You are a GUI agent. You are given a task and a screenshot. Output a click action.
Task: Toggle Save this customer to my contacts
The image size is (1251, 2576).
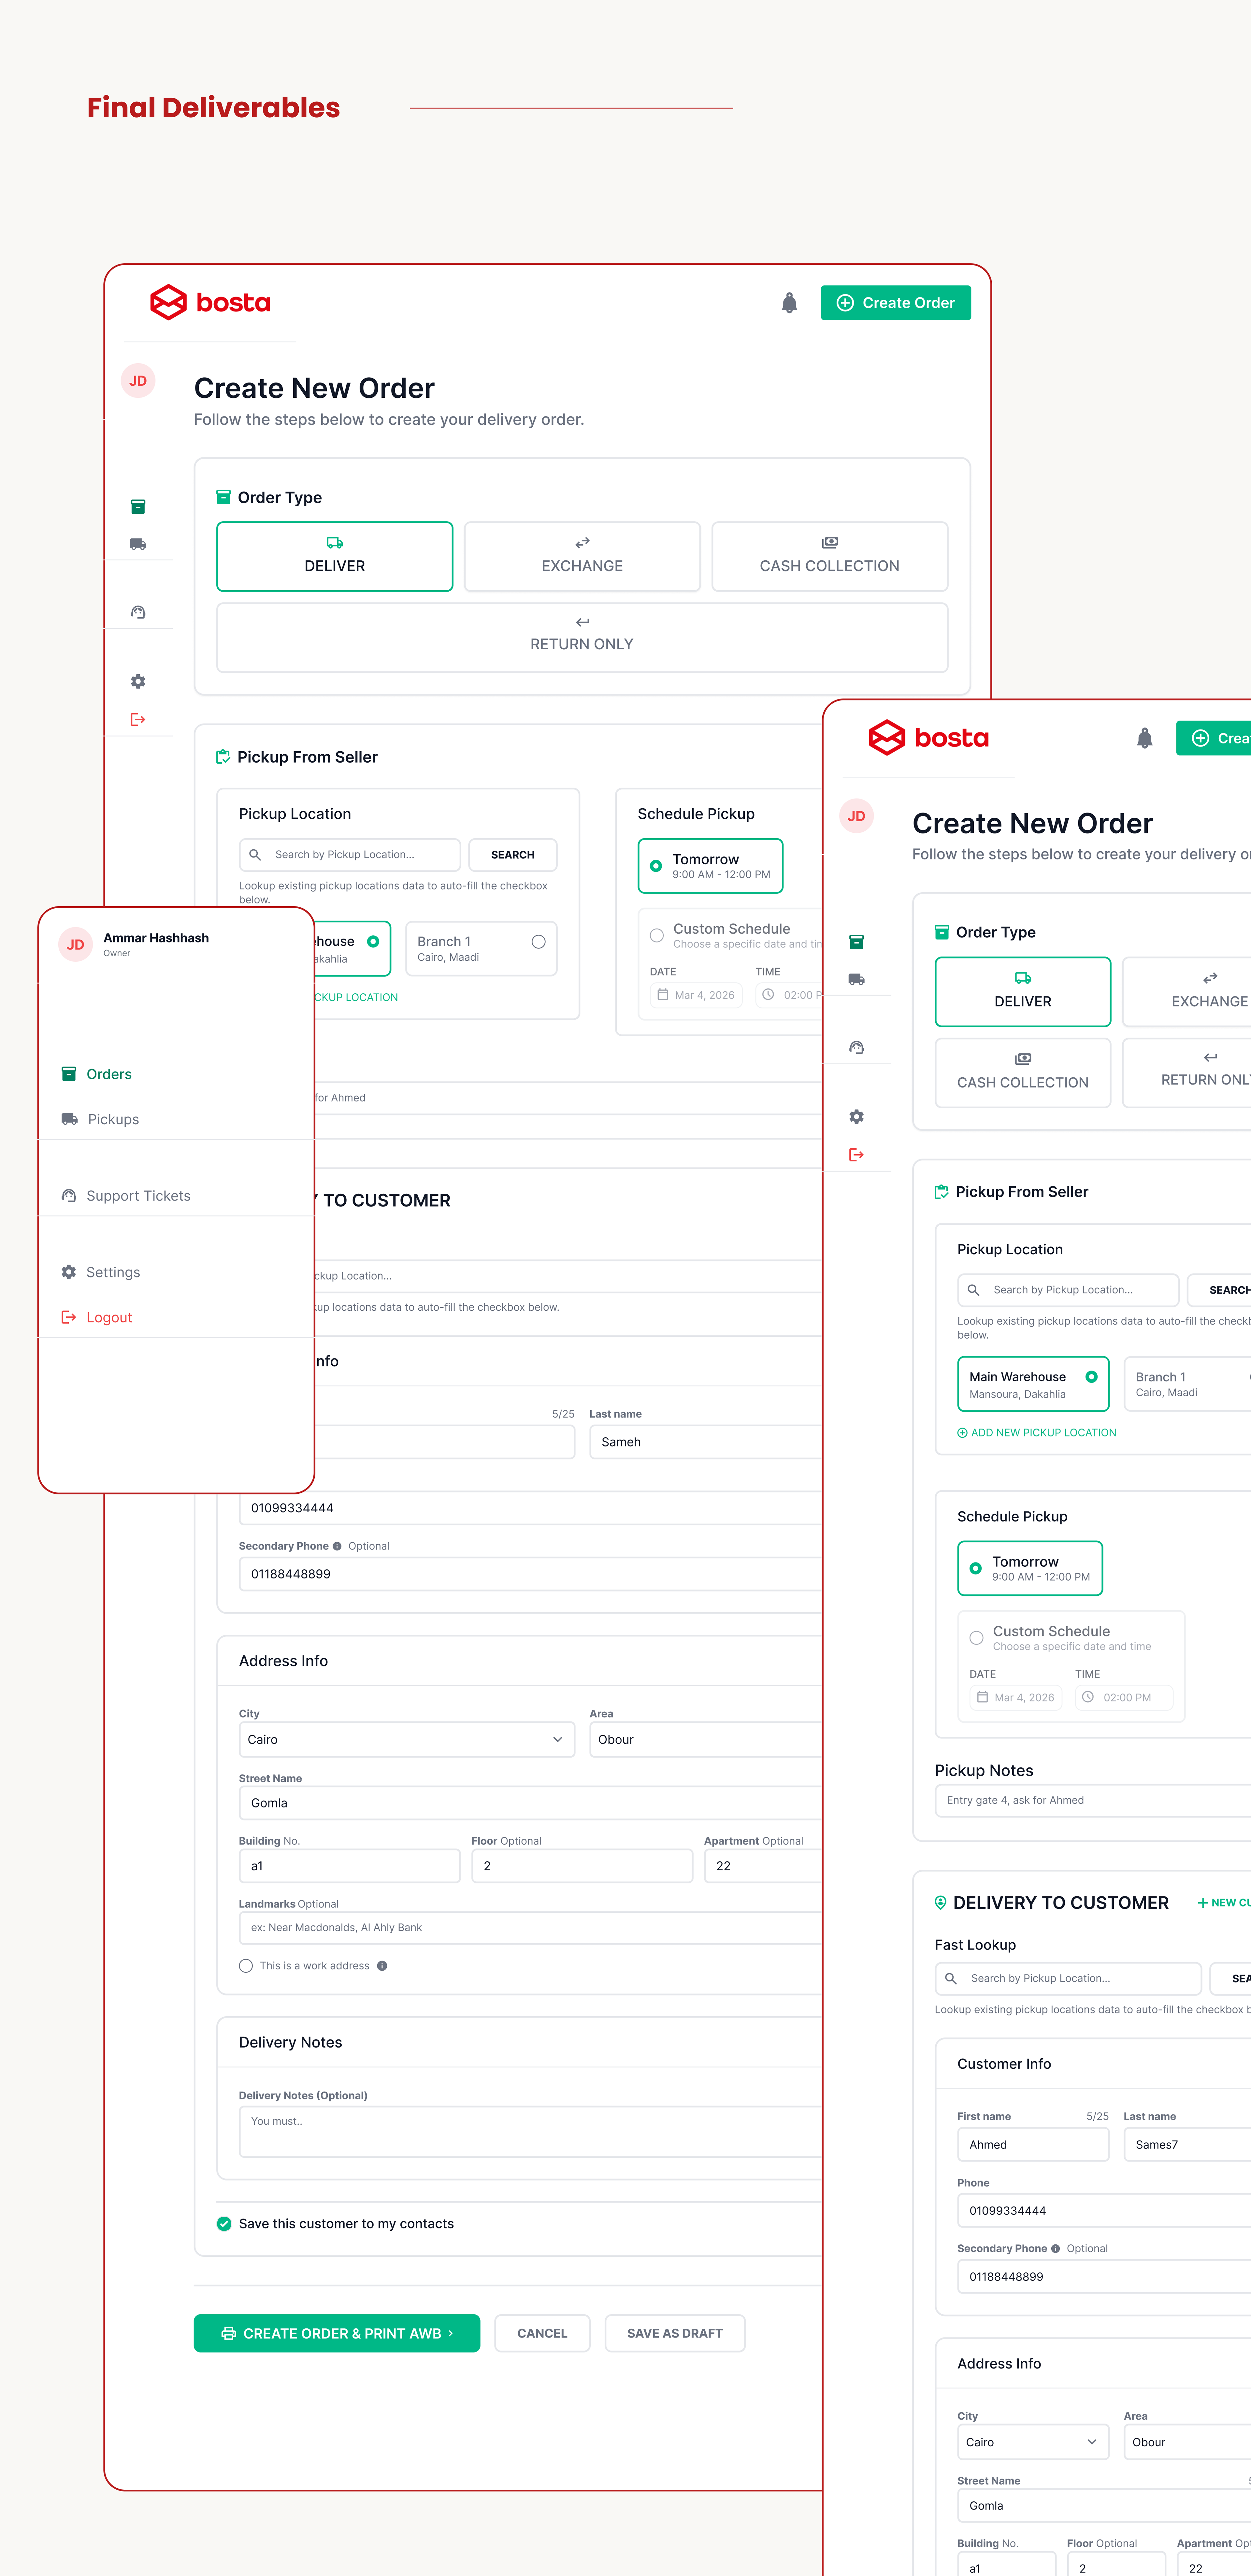224,2224
